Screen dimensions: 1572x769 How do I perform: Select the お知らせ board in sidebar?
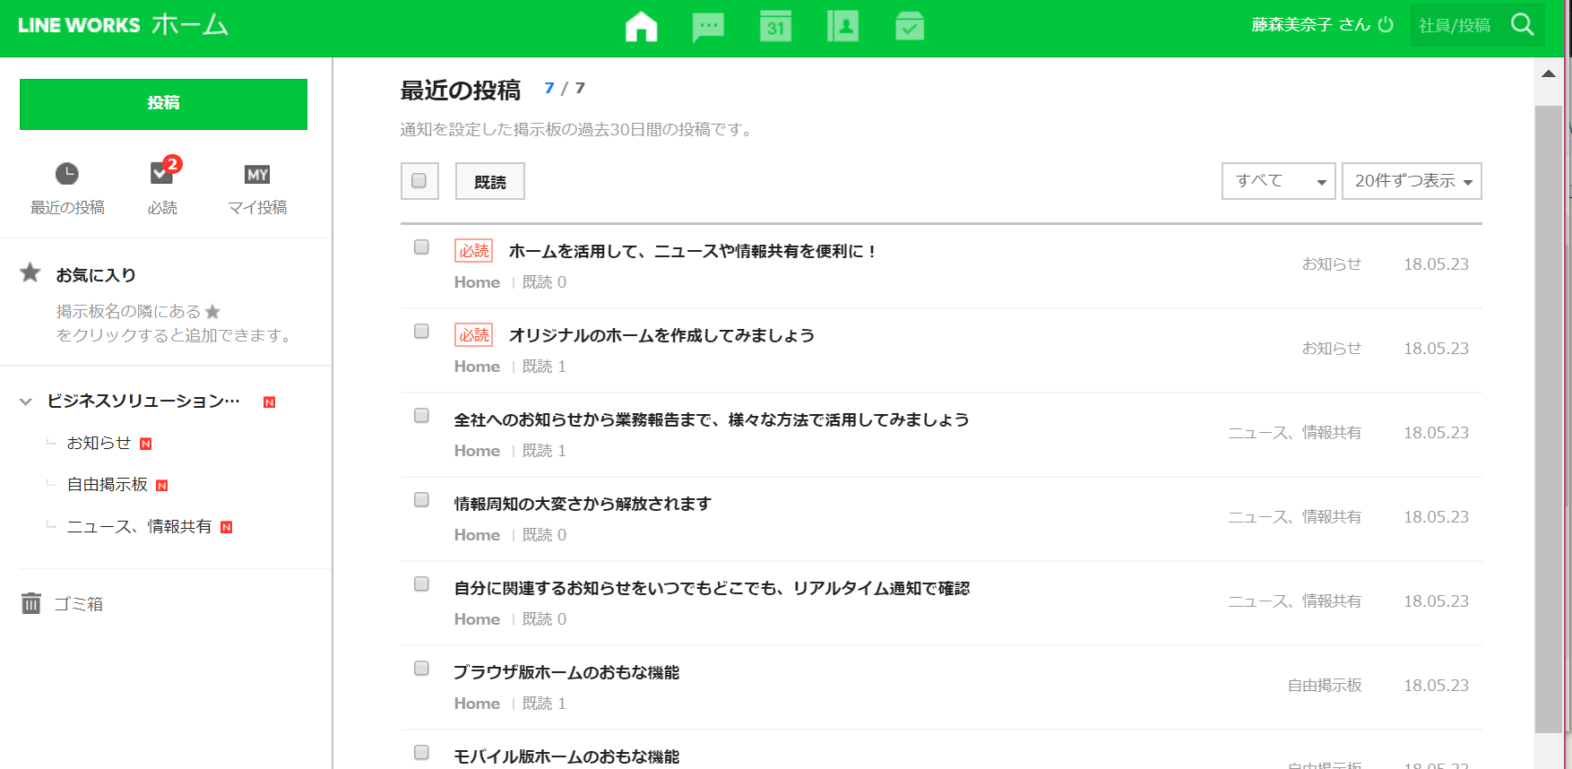click(x=99, y=444)
